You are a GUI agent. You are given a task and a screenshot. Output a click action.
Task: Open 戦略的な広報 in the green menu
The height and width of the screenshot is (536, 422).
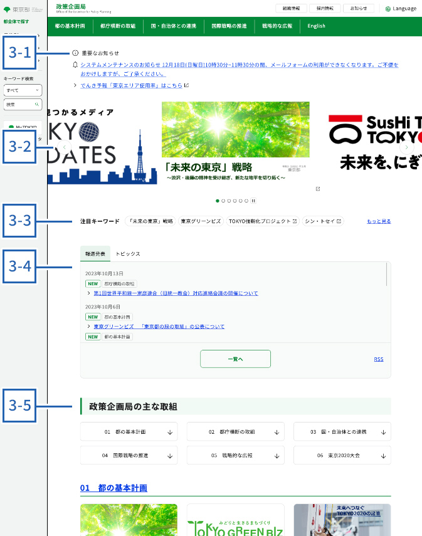pyautogui.click(x=277, y=26)
